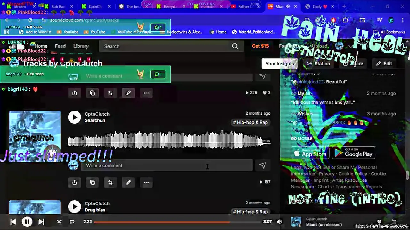Image resolution: width=410 pixels, height=230 pixels.
Task: Open the Cookie Policy footer link
Action: click(353, 174)
